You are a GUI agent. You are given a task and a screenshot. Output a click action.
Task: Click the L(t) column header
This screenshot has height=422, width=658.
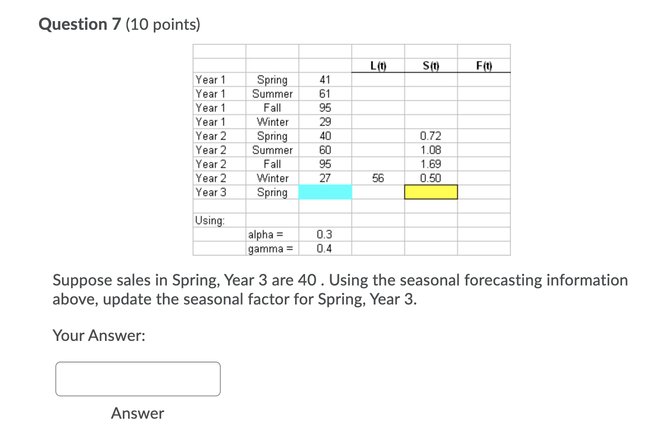tap(378, 65)
